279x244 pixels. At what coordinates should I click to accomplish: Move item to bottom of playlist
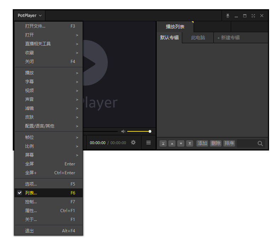[190, 143]
